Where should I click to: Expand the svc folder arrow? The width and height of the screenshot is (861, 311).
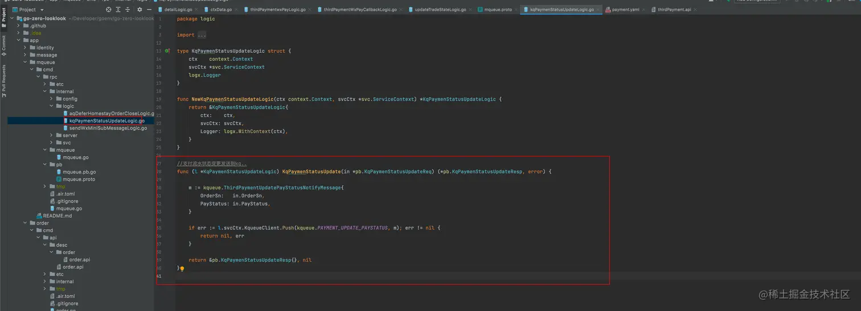(x=51, y=143)
